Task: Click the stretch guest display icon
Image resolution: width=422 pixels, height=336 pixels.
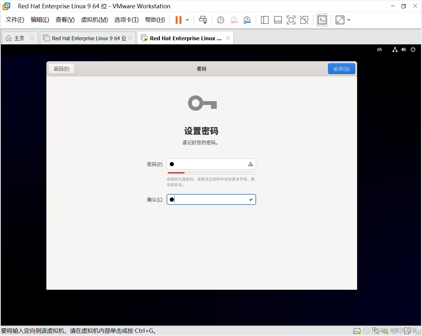Action: (x=340, y=20)
